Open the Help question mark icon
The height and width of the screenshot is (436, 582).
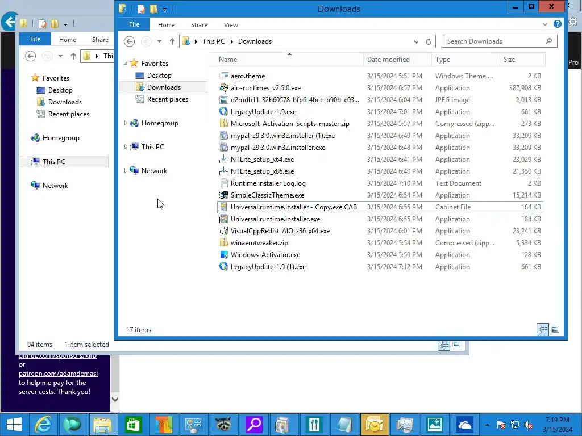[557, 24]
